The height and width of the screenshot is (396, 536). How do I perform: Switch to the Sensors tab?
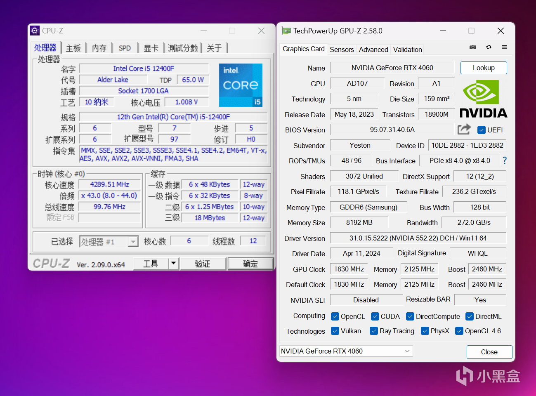(x=342, y=49)
